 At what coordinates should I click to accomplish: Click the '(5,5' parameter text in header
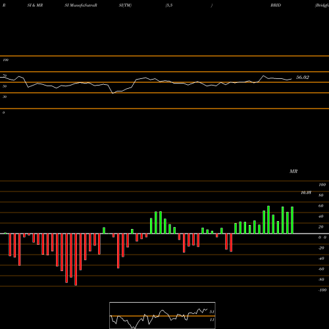pyautogui.click(x=169, y=5)
